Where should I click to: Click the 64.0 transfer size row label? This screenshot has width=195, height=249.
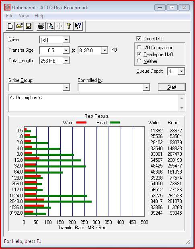pyautogui.click(x=18, y=172)
